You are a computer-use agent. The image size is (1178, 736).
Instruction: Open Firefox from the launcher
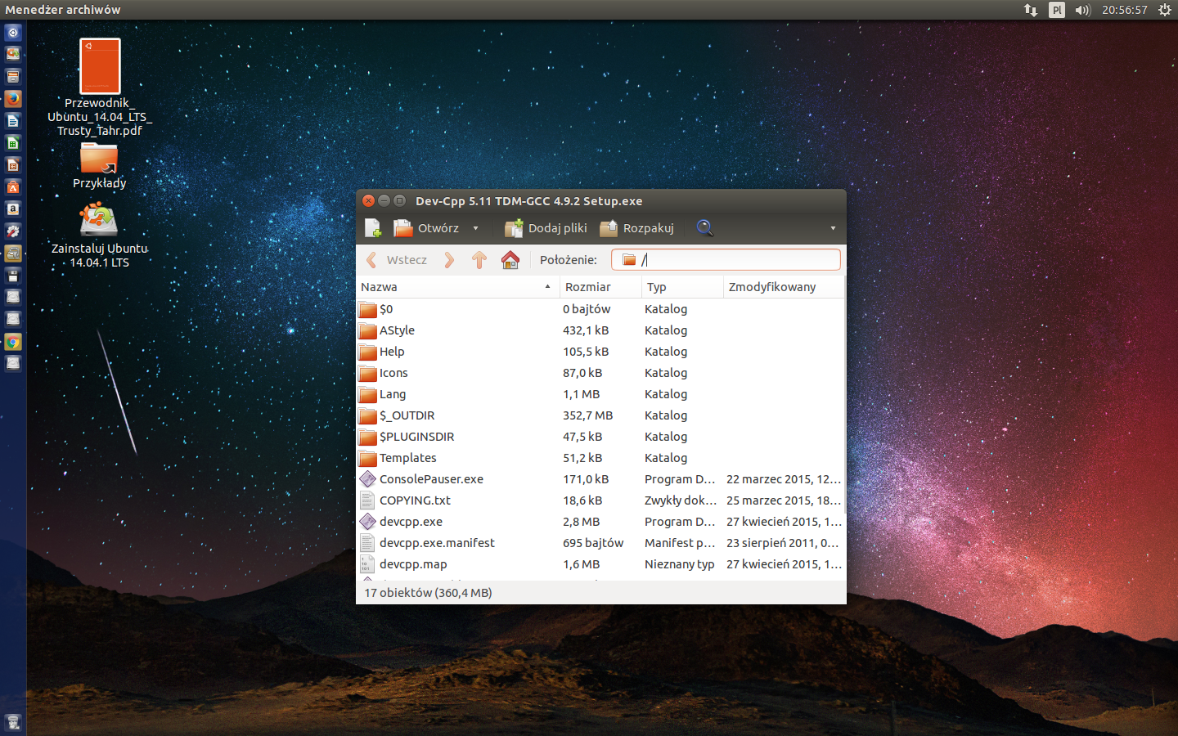tap(13, 99)
